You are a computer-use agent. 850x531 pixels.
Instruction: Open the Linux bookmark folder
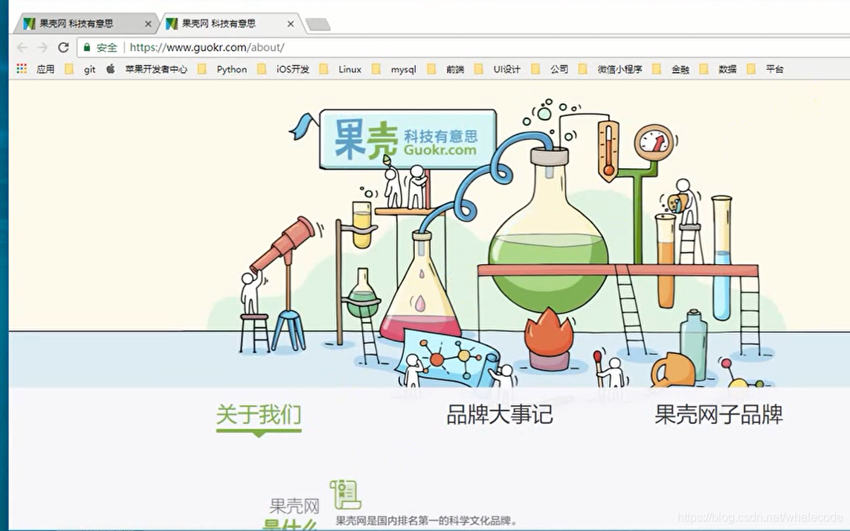coord(341,69)
